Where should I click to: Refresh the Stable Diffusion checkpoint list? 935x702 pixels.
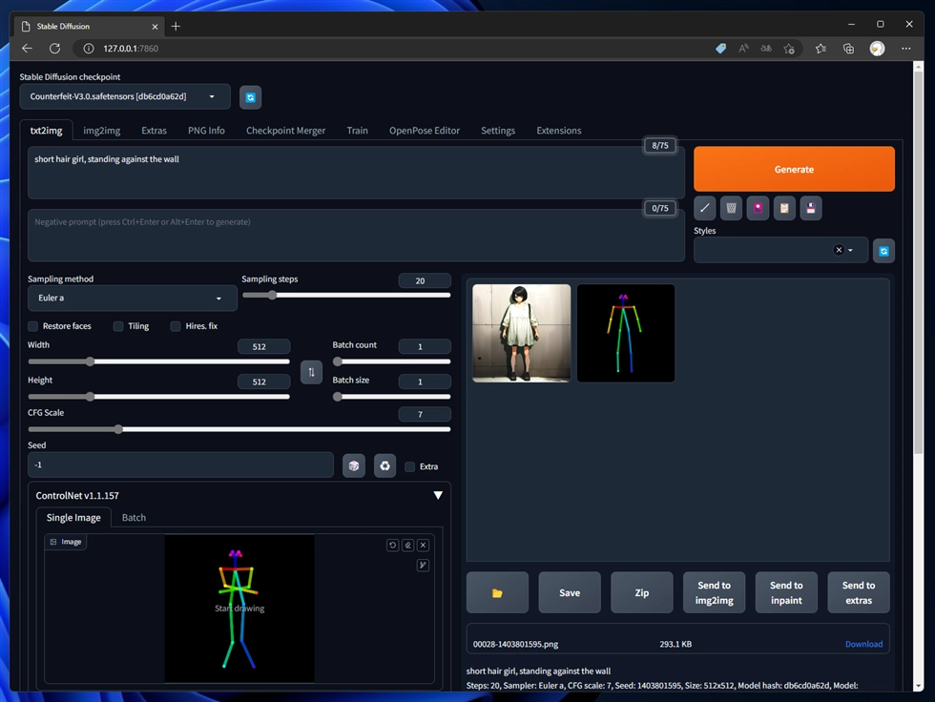250,96
